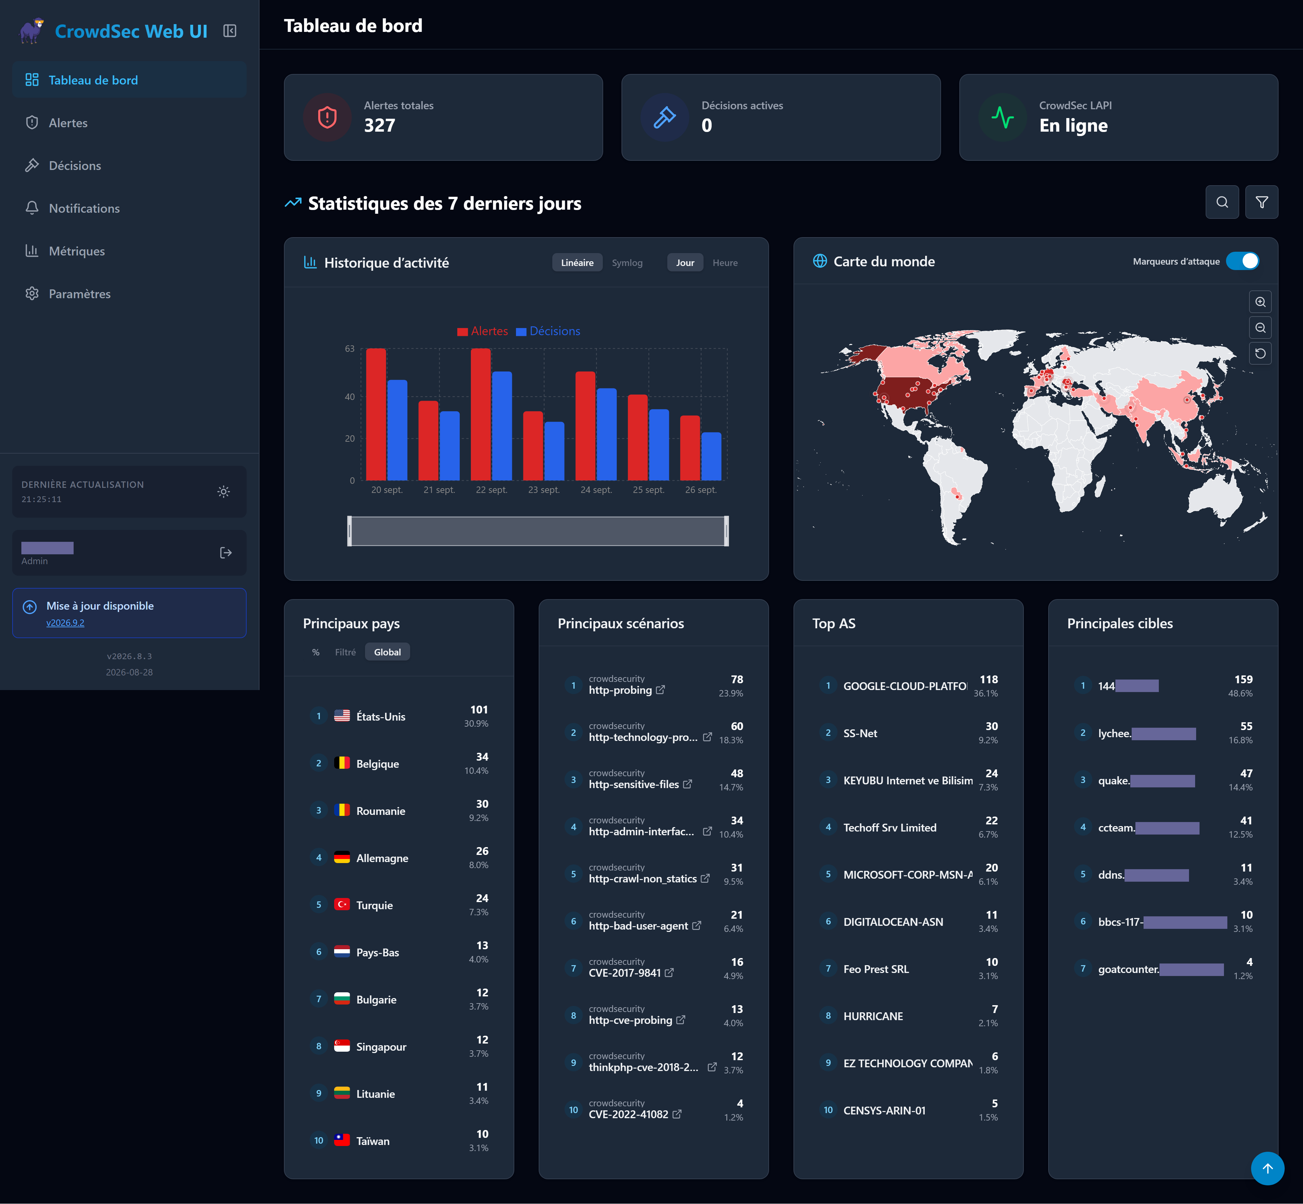Click the gavel Décisions actives icon

[665, 118]
